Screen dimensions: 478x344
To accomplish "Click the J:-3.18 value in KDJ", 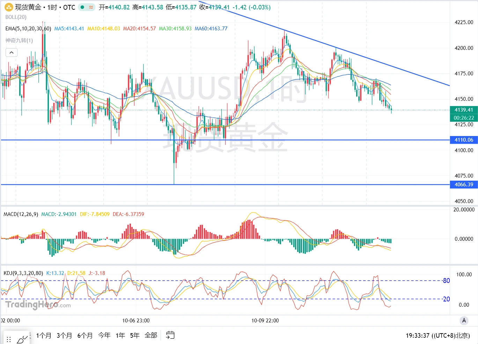I will [x=97, y=273].
